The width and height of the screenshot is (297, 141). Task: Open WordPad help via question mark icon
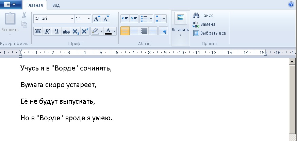291,4
